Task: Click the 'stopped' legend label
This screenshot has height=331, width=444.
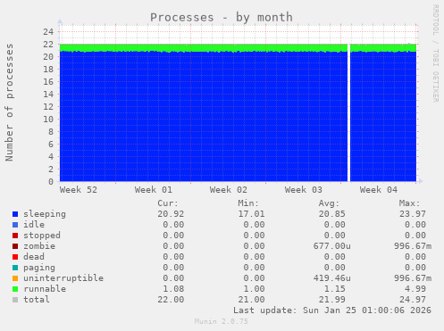Action: (x=42, y=236)
